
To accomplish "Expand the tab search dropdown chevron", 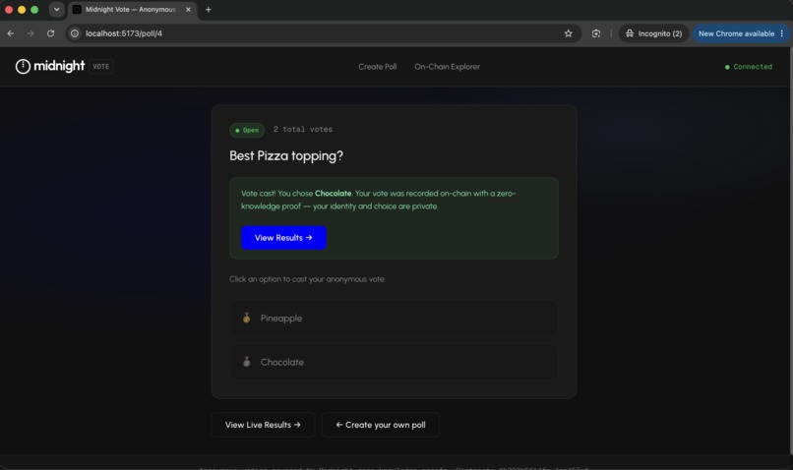I will (x=57, y=10).
